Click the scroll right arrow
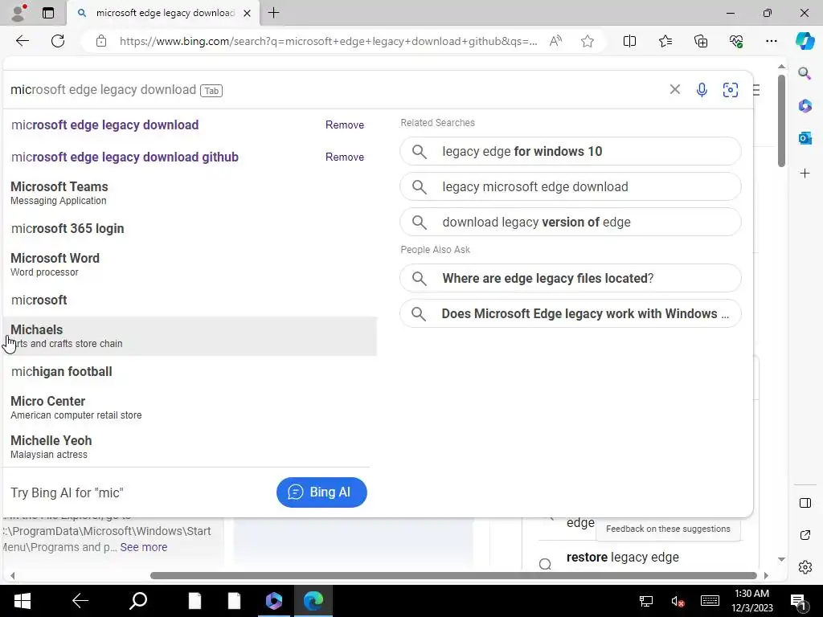The height and width of the screenshot is (617, 823). [x=766, y=575]
